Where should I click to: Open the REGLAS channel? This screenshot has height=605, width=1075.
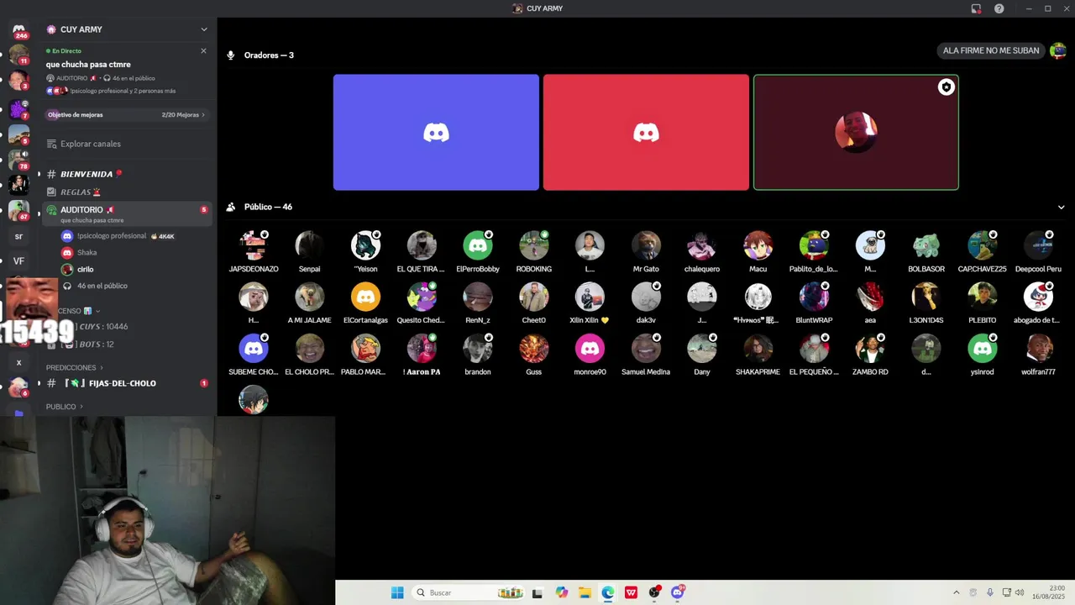pyautogui.click(x=126, y=192)
